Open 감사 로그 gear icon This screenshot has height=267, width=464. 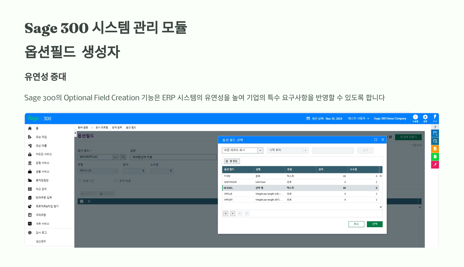click(x=30, y=233)
